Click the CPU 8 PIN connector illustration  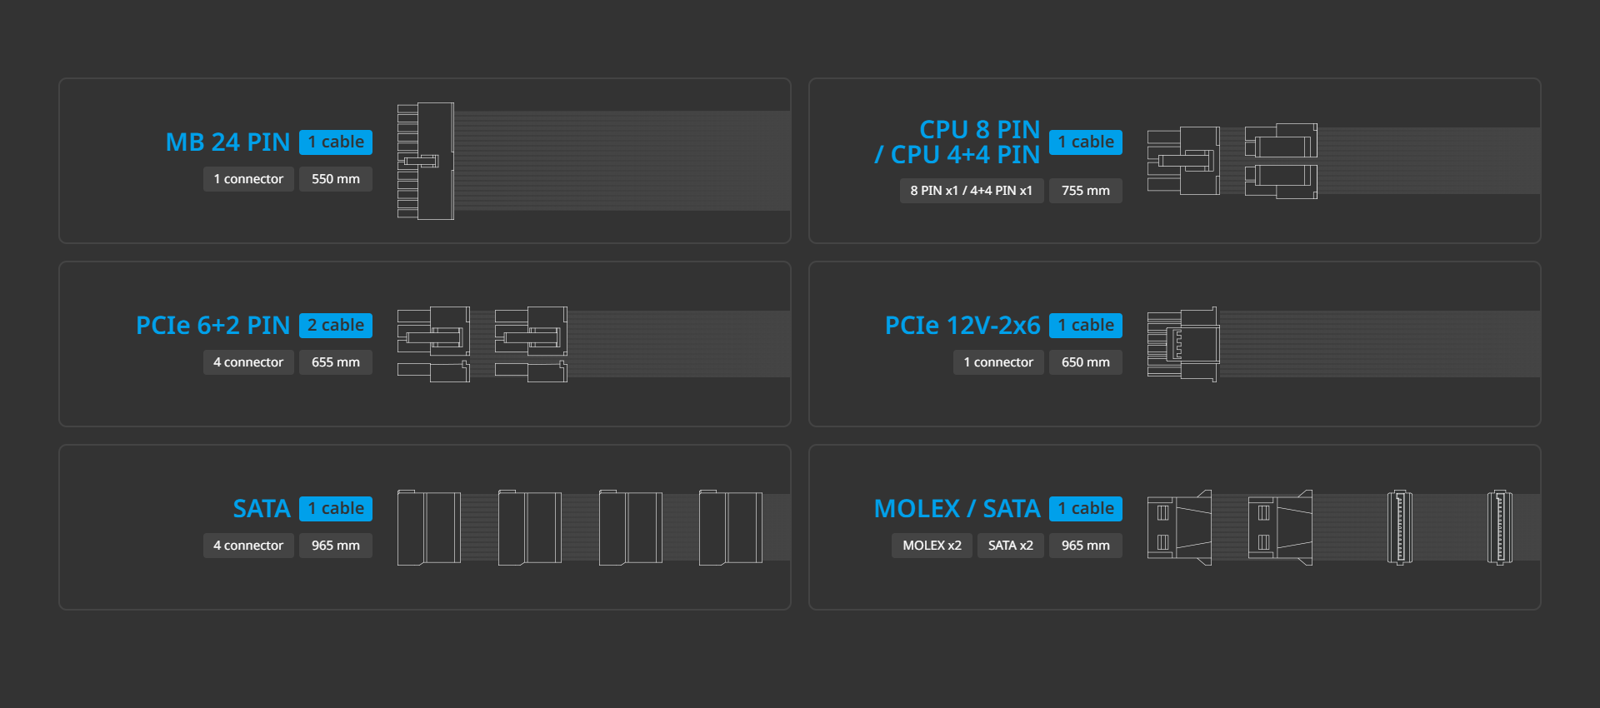pyautogui.click(x=1183, y=161)
